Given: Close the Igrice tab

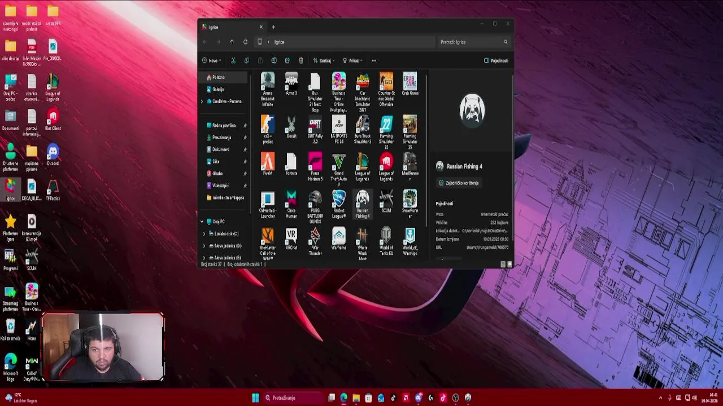Looking at the screenshot, I should tap(261, 27).
